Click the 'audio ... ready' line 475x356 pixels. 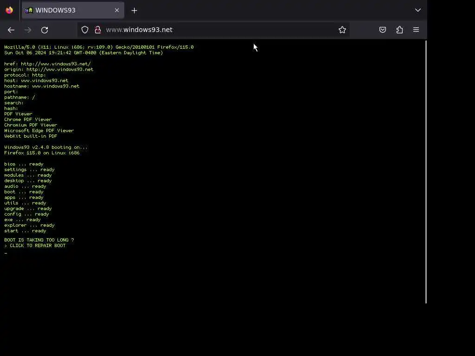(25, 186)
